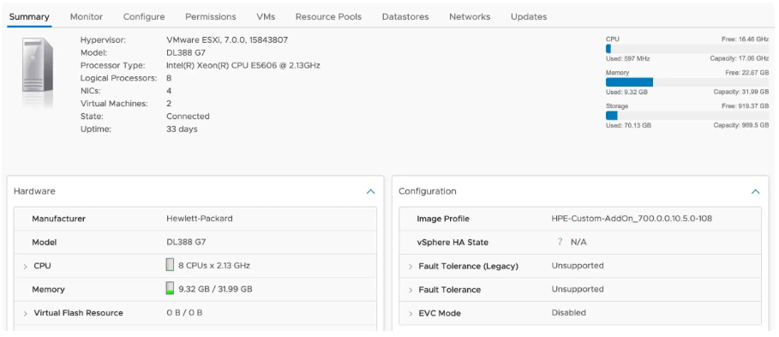Expand the Virtual Flash Resource row

(26, 314)
